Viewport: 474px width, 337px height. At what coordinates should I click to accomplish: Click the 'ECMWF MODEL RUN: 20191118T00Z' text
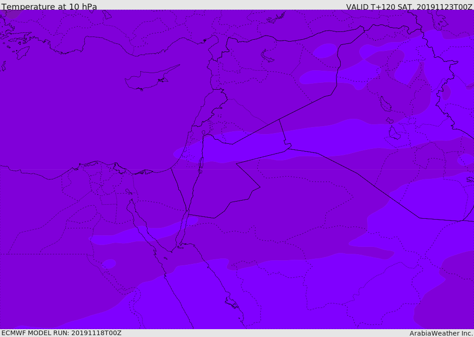click(62, 333)
